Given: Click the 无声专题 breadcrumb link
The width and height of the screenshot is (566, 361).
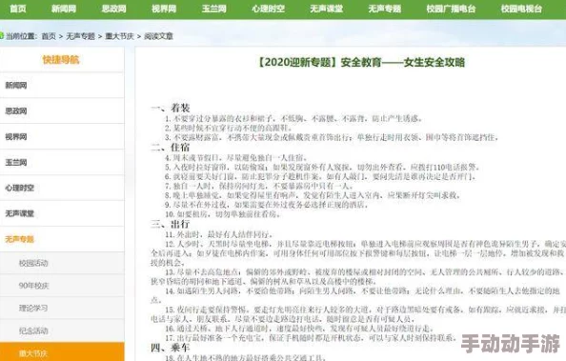Looking at the screenshot, I should [80, 36].
